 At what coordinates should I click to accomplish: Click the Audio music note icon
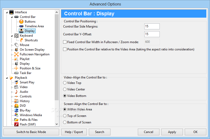[x=16, y=92]
